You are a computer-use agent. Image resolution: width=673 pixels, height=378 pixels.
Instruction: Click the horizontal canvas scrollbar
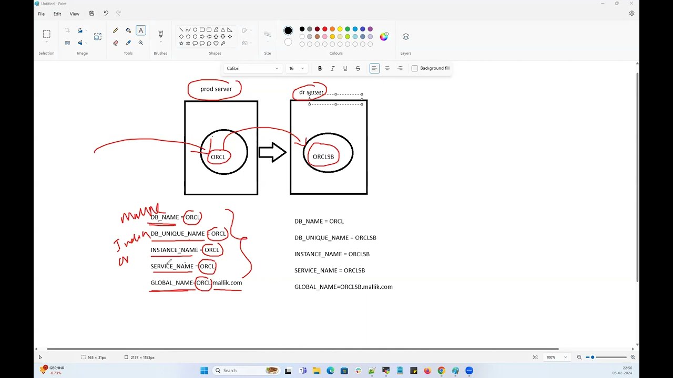(302, 349)
